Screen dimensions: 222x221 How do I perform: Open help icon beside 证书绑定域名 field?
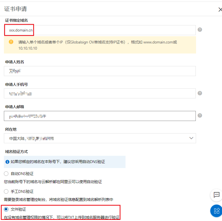coord(200,30)
